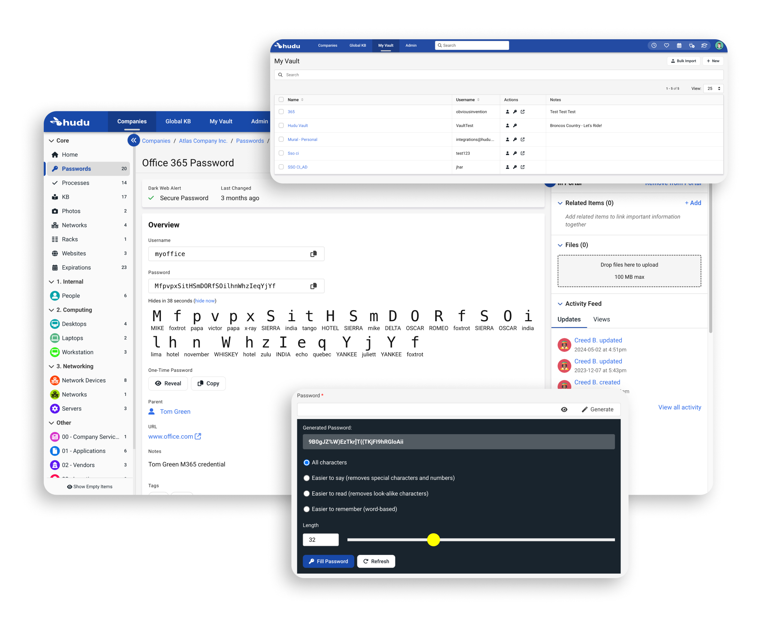This screenshot has width=772, height=618.
Task: Open the integrations plug icon
Action: (692, 45)
